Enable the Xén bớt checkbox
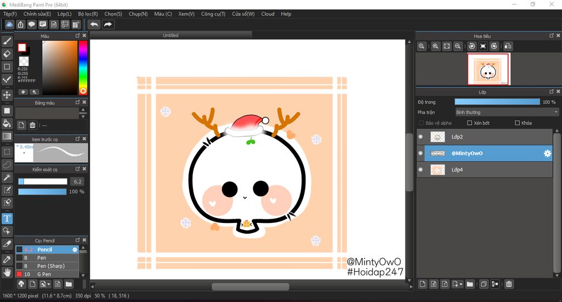This screenshot has width=562, height=302. 470,123
